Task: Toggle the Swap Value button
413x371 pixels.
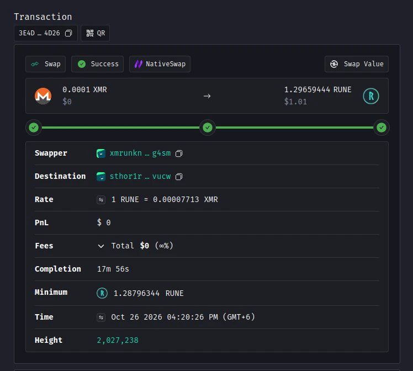Action: (356, 64)
